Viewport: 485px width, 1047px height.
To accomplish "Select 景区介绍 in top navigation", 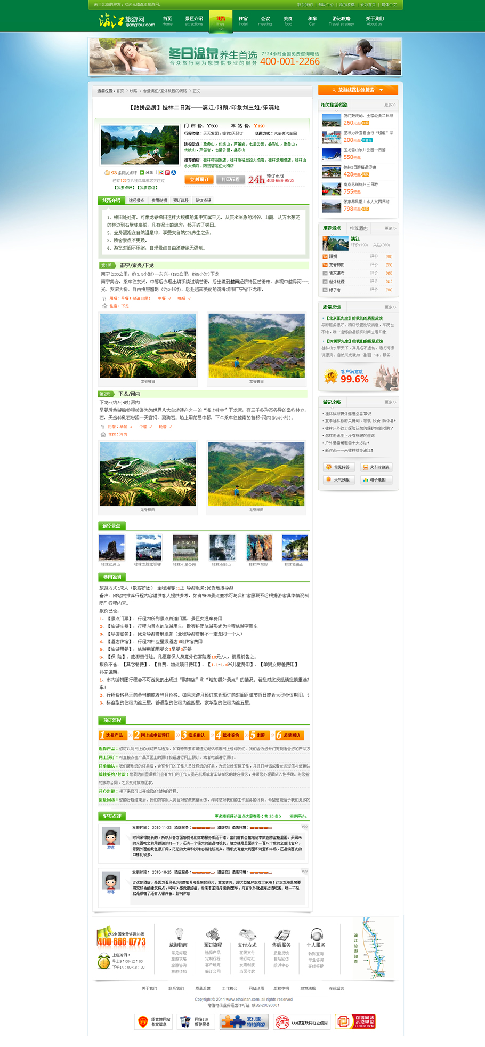I will [x=193, y=21].
